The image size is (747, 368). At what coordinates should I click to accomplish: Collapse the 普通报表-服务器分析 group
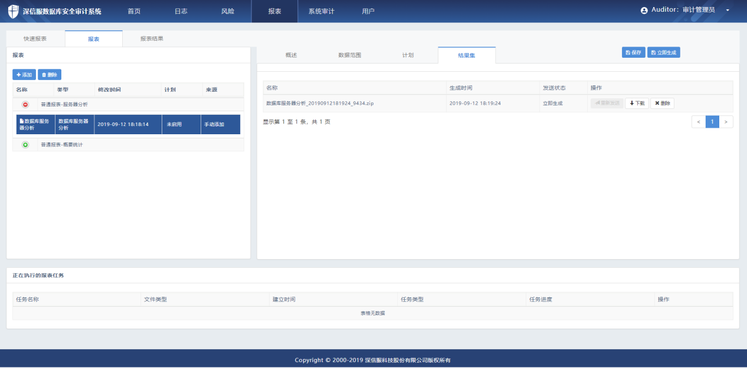coord(25,104)
